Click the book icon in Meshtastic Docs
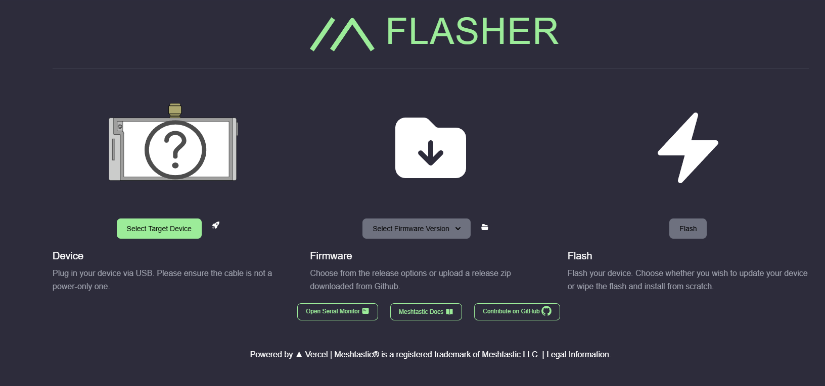 (449, 311)
